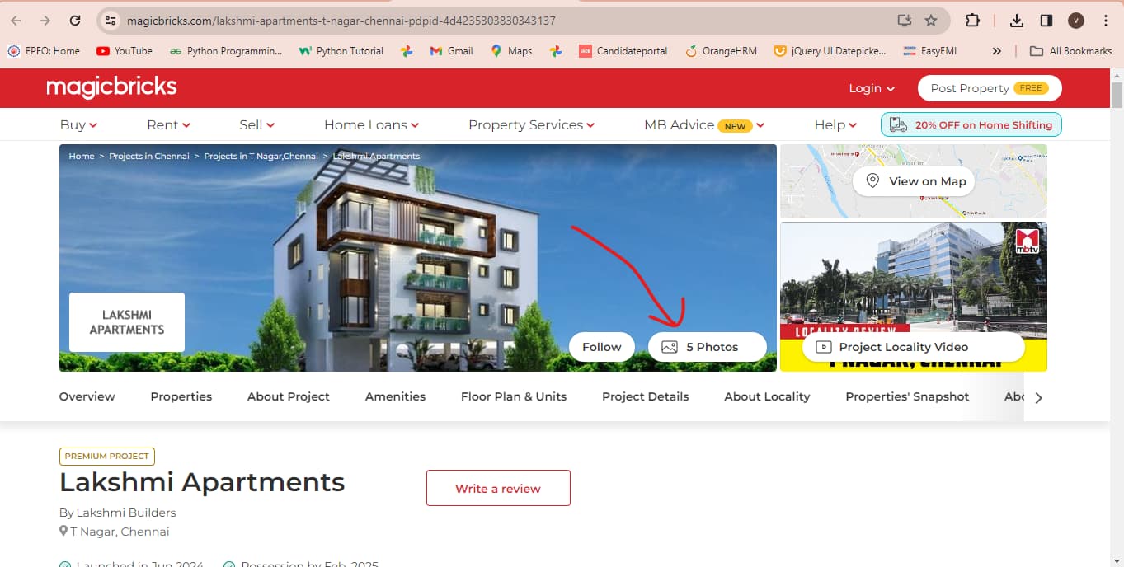This screenshot has height=567, width=1124.
Task: Click the View on Map button
Action: click(914, 181)
